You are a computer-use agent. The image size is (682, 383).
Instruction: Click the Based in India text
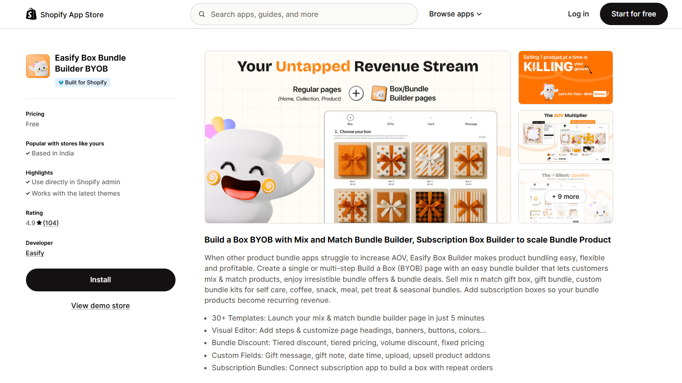click(53, 153)
